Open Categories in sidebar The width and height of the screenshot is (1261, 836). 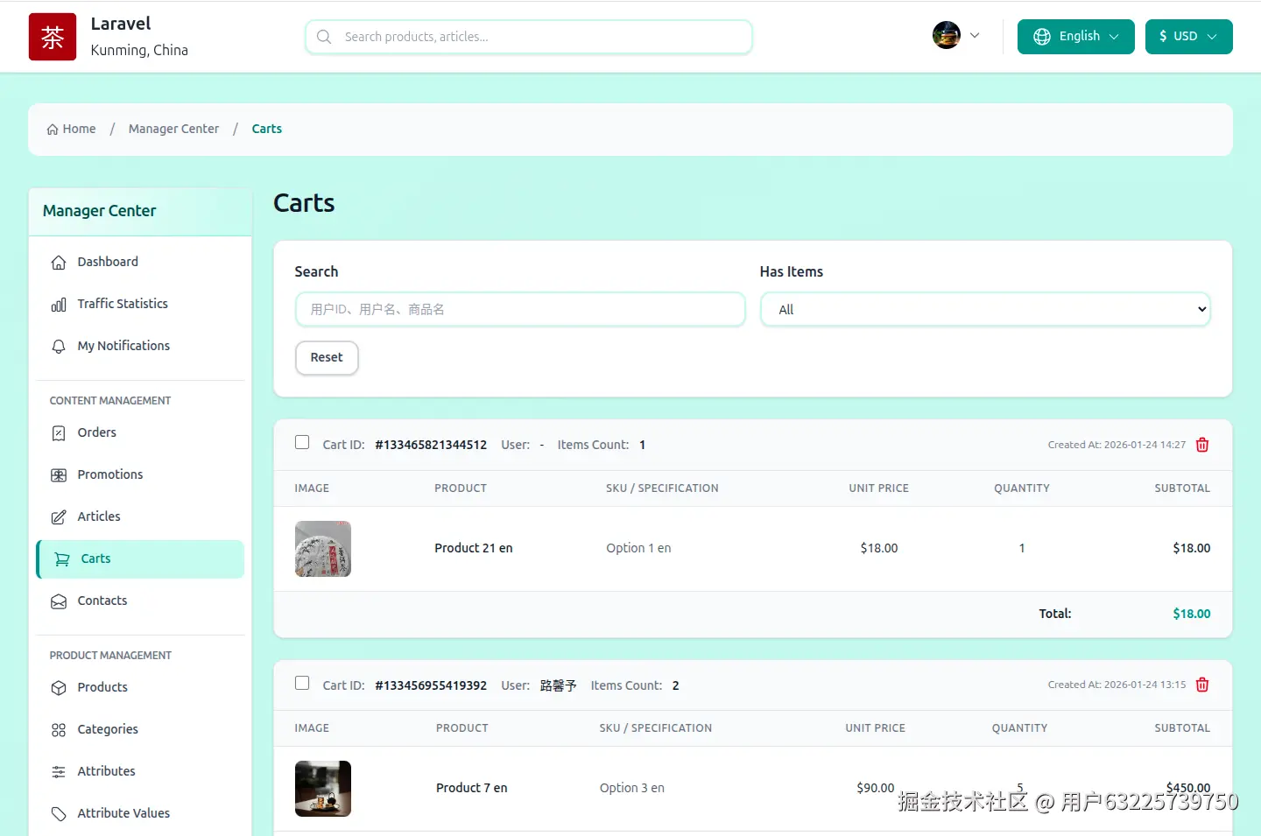click(140, 729)
